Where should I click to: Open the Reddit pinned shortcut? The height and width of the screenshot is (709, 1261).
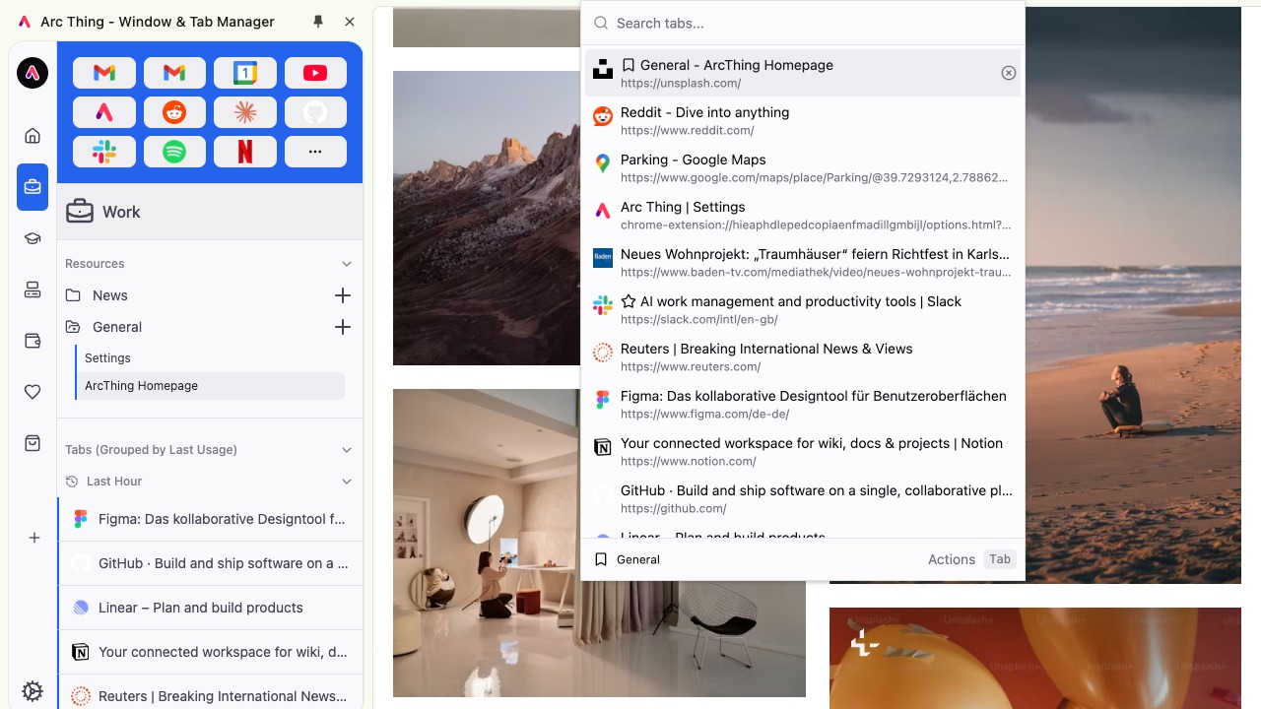click(174, 112)
